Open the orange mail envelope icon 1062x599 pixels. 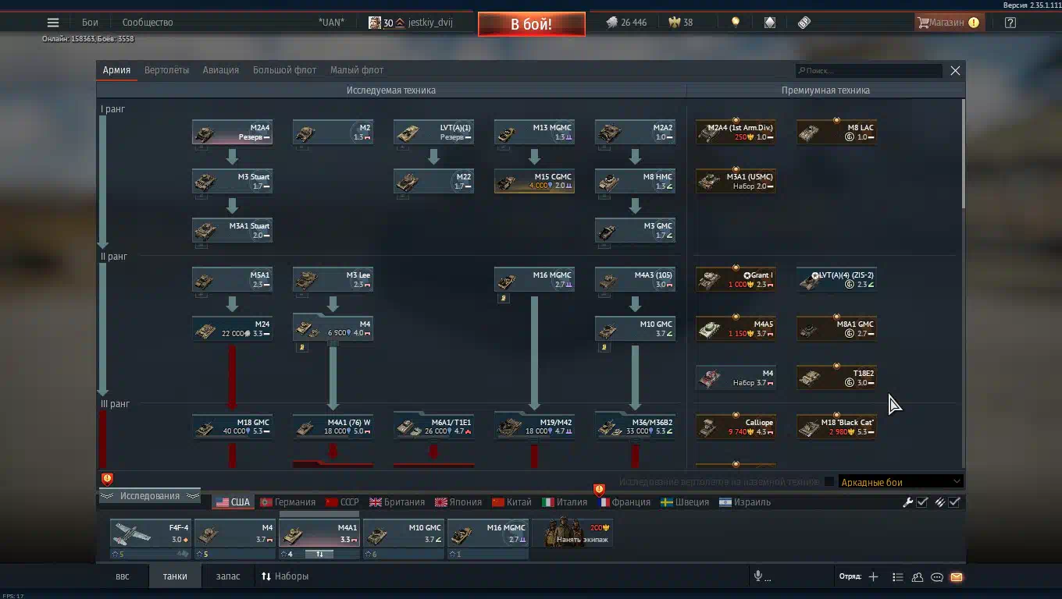957,577
